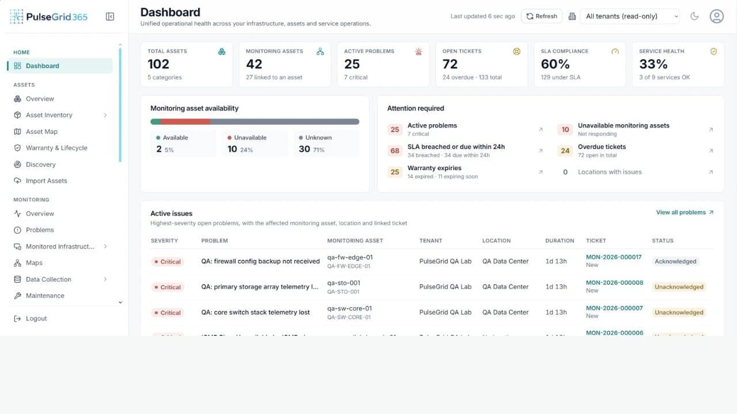Click the Open Tickets face icon

point(516,52)
